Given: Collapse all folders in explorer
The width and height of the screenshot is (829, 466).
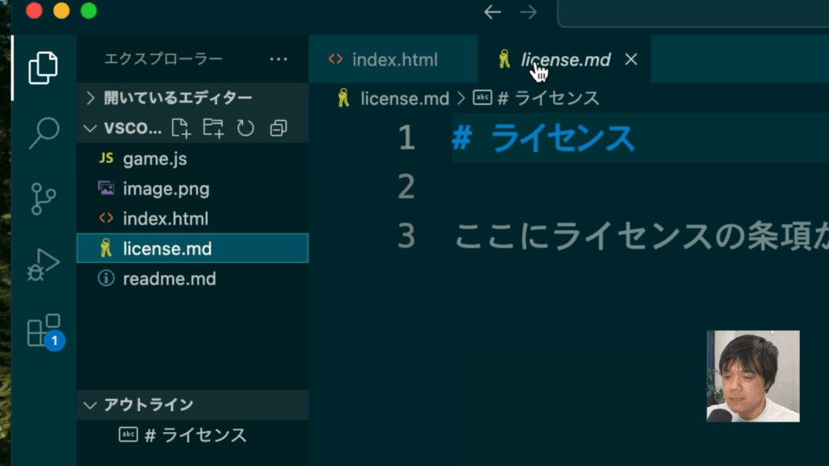Looking at the screenshot, I should (278, 128).
